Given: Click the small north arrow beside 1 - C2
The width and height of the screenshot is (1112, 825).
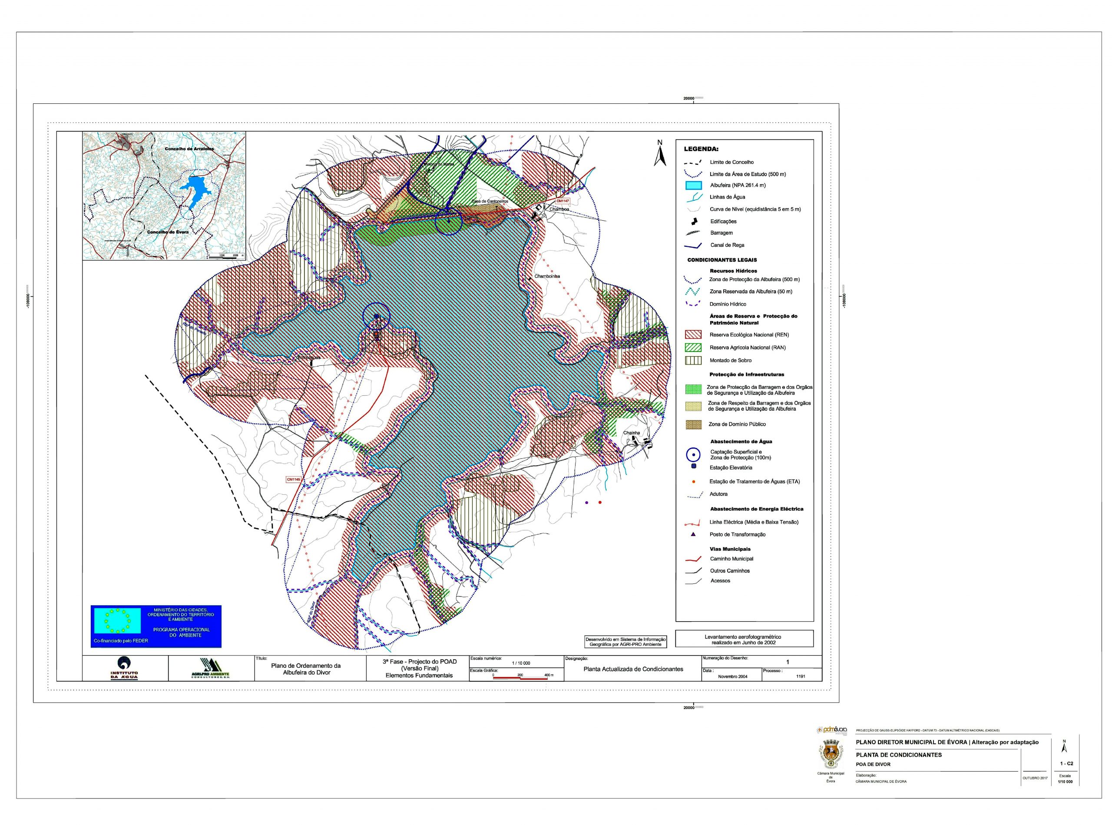Looking at the screenshot, I should tap(1064, 747).
